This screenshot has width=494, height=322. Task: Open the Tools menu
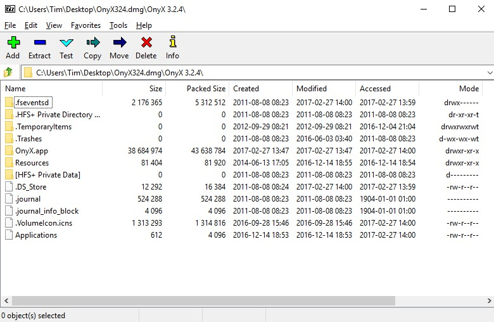click(118, 25)
